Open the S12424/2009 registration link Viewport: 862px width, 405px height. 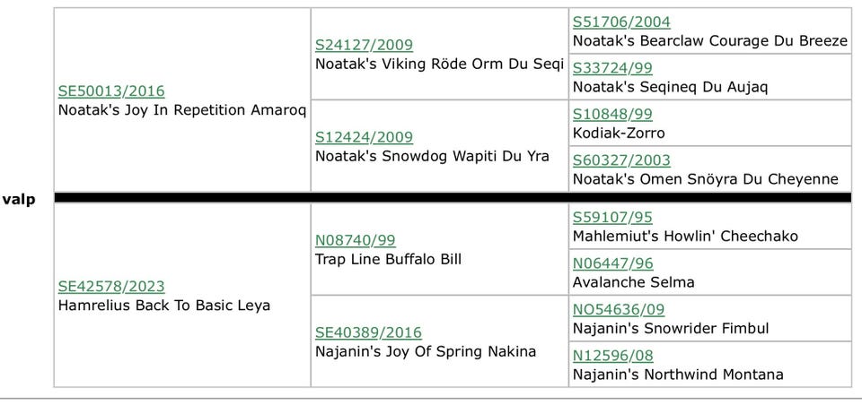364,137
